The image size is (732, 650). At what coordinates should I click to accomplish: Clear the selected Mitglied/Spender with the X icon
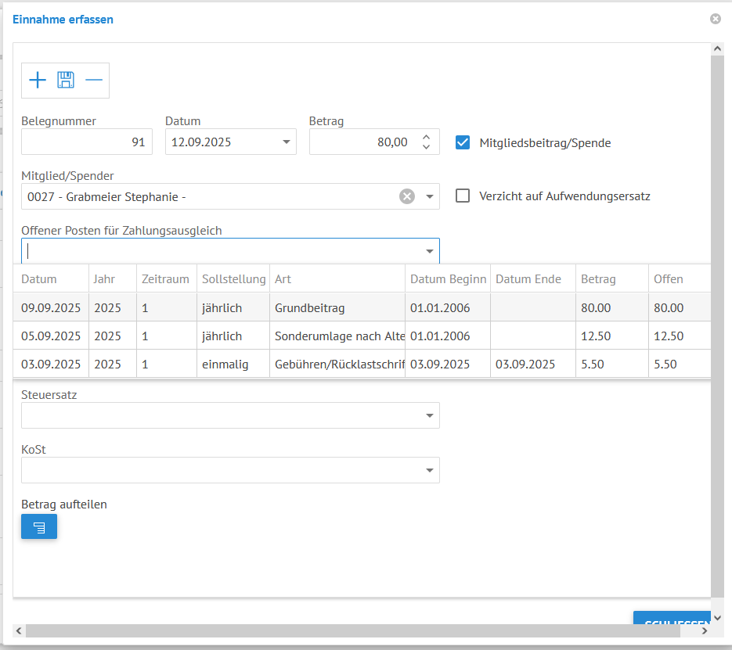[407, 196]
